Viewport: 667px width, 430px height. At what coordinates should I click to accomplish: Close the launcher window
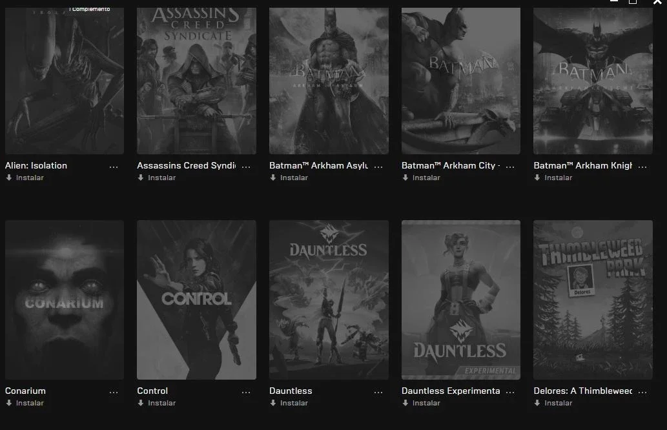point(657,2)
